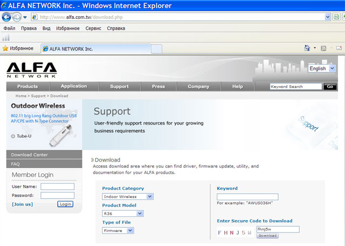Open the Help navigation item

[x=238, y=86]
